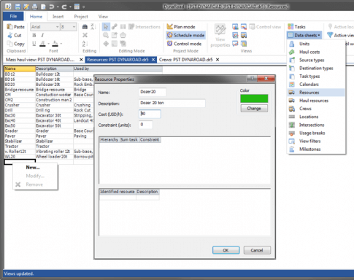Click the Save icon in quick access toolbar
This screenshot has height=280, width=354.
18,7
